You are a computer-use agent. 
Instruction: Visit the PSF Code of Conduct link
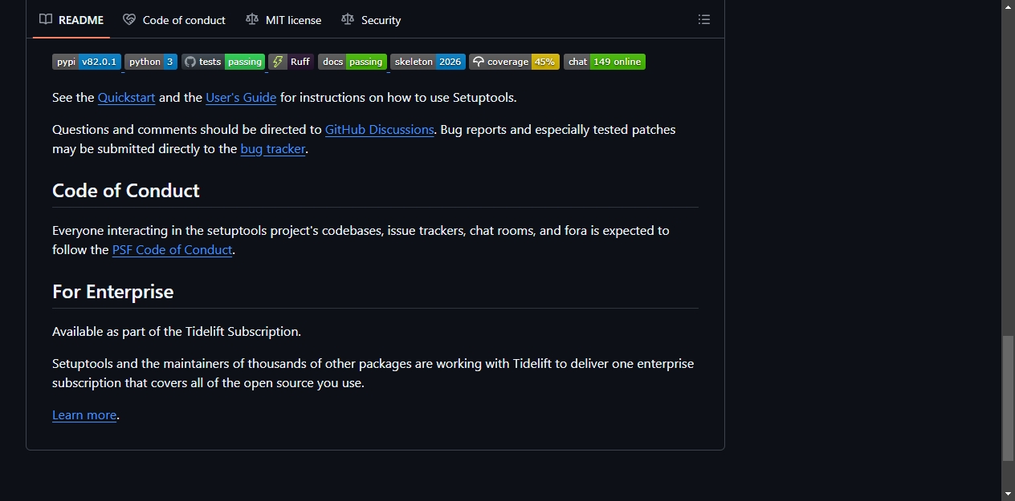[x=173, y=250]
